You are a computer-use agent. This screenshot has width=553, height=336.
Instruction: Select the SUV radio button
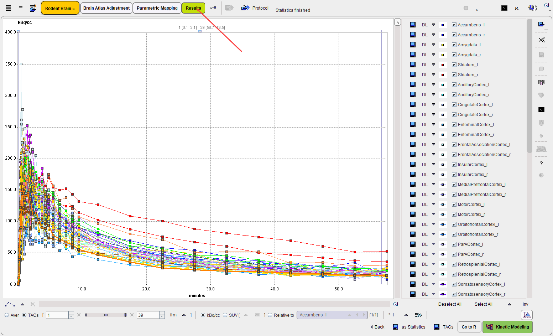point(225,315)
